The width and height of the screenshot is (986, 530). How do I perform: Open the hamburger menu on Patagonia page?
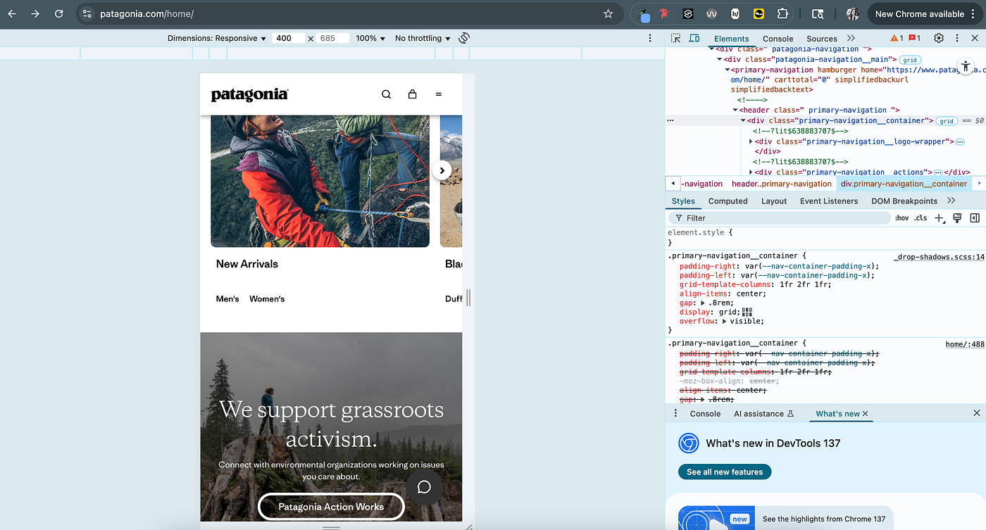pos(439,94)
